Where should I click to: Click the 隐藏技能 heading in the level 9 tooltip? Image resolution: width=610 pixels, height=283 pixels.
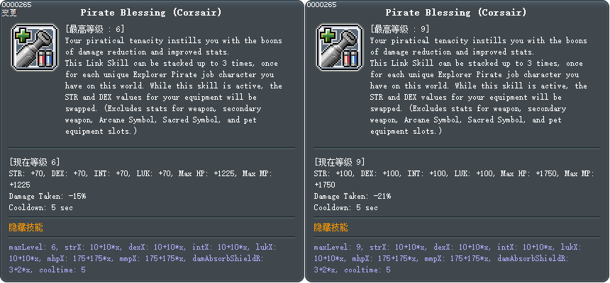pos(331,227)
